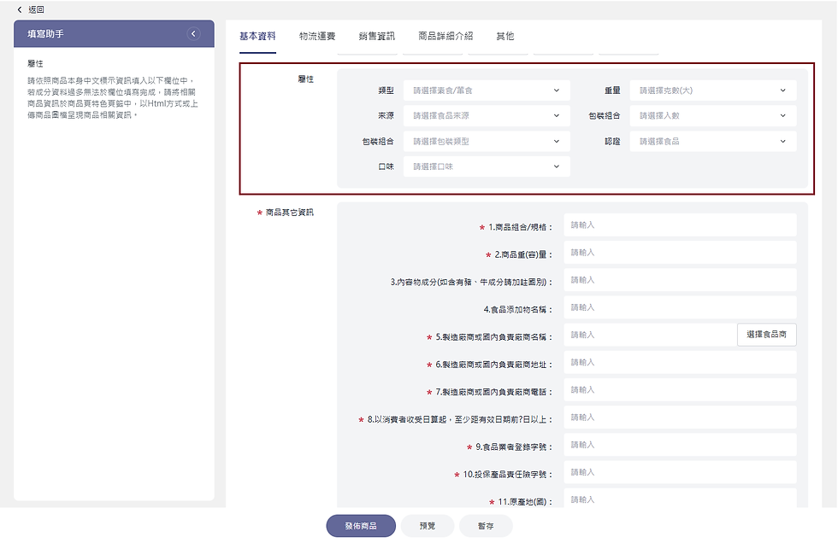The height and width of the screenshot is (543, 838).
Task: Collapse the 填寫助手 panel with the chevron icon
Action: pos(193,33)
